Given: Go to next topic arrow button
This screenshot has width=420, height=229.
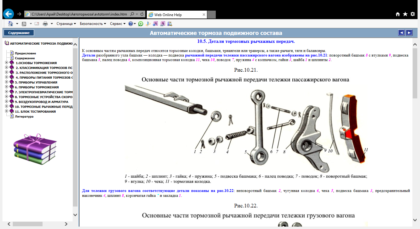Looking at the screenshot, I should (x=409, y=33).
